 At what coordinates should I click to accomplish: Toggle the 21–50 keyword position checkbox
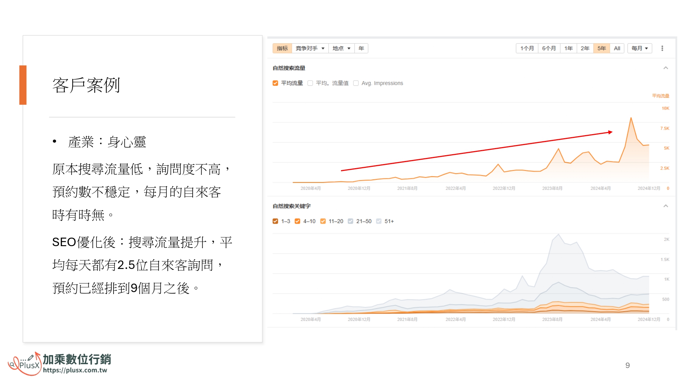[x=351, y=221]
